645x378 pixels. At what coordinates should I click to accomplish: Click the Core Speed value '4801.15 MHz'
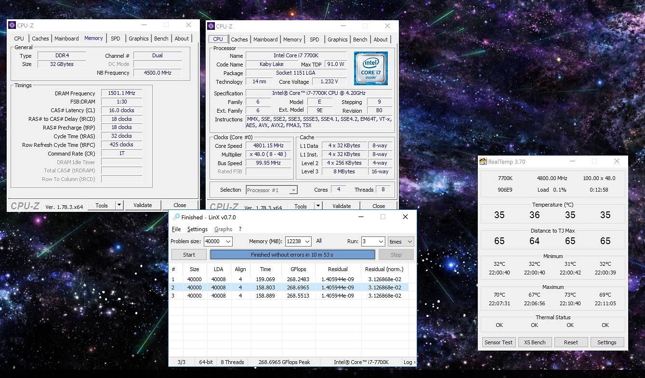(x=268, y=146)
